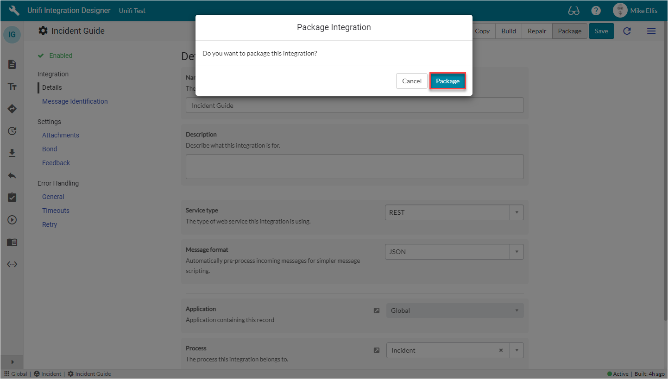Toggle the edit icon beside Process field
The width and height of the screenshot is (668, 379).
coord(376,350)
